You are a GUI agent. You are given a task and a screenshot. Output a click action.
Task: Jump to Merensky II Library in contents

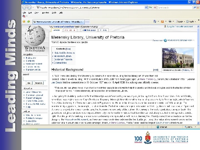pyautogui.click(x=62, y=56)
